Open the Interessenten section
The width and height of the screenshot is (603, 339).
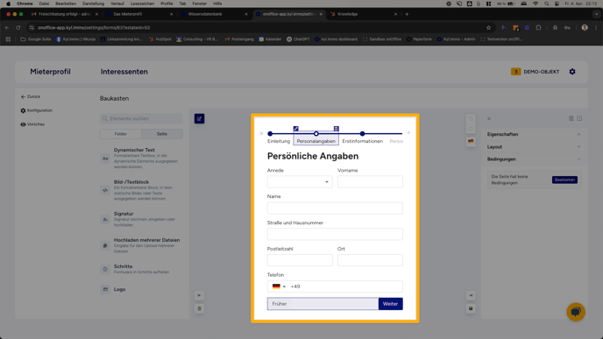(124, 72)
